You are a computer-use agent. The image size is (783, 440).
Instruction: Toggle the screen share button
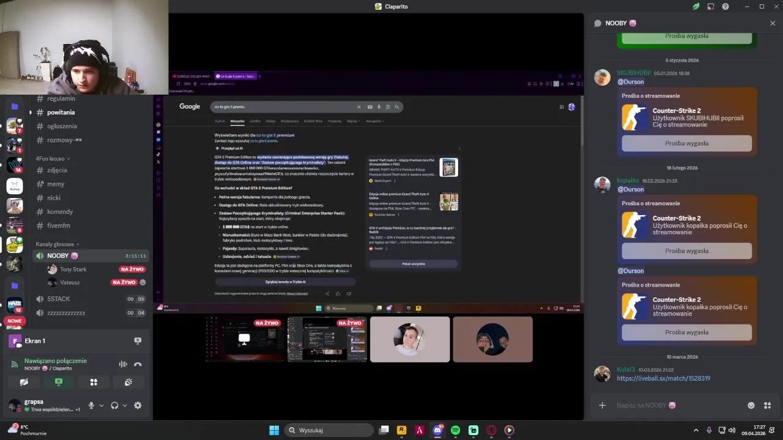[59, 382]
